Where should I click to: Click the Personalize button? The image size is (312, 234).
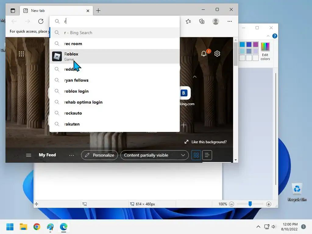point(100,155)
